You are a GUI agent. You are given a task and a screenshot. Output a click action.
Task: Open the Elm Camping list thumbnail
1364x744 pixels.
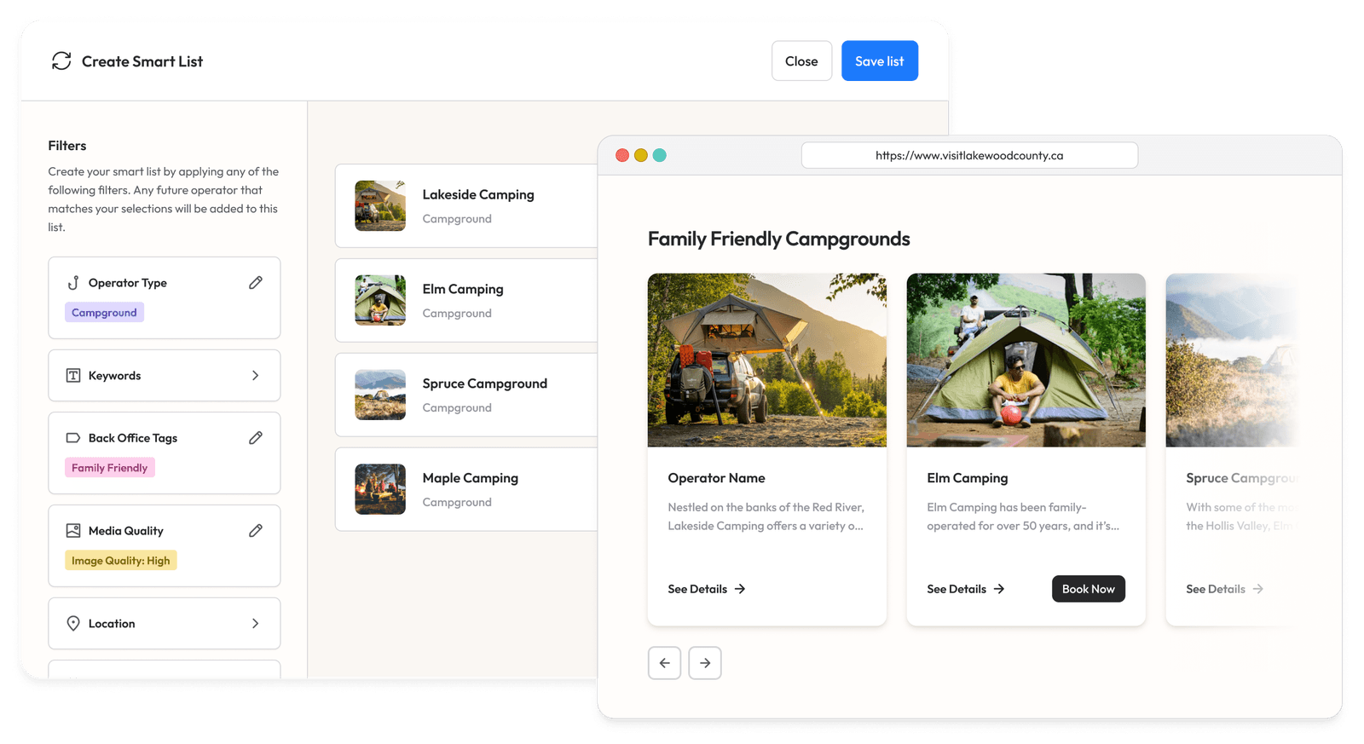380,300
